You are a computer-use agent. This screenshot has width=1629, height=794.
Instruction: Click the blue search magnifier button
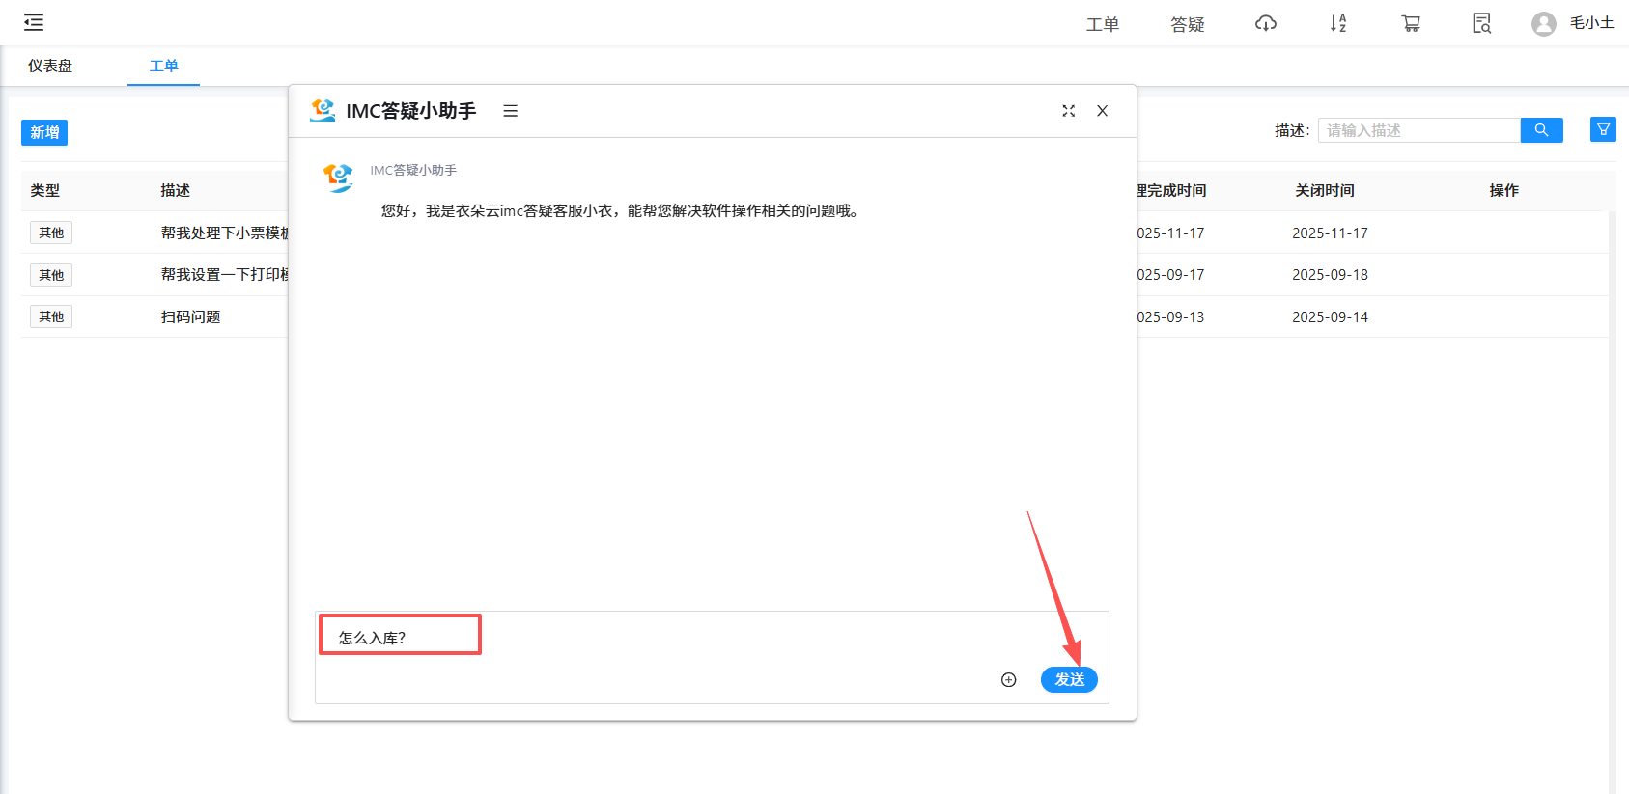[1541, 130]
